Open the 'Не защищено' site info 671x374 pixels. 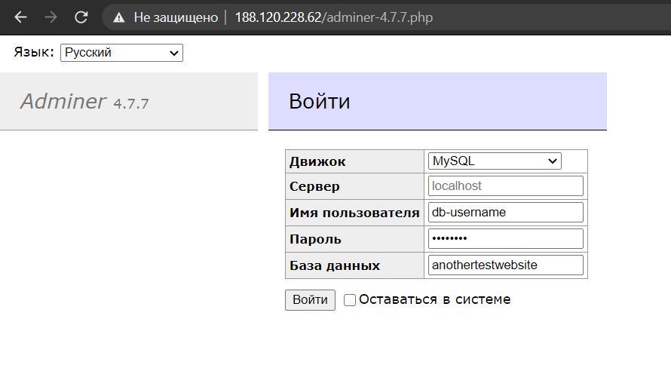click(x=176, y=17)
